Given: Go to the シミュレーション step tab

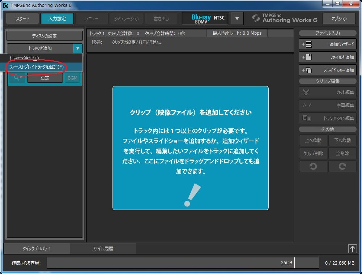Looking at the screenshot, I should [x=127, y=18].
